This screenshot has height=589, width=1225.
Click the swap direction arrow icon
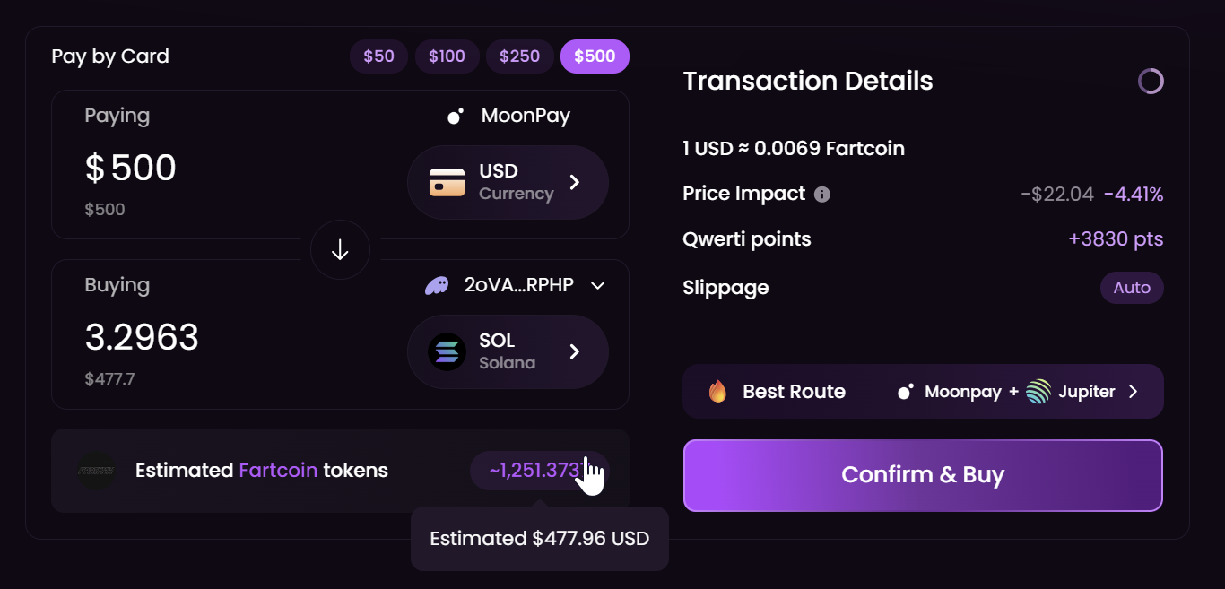(x=340, y=250)
